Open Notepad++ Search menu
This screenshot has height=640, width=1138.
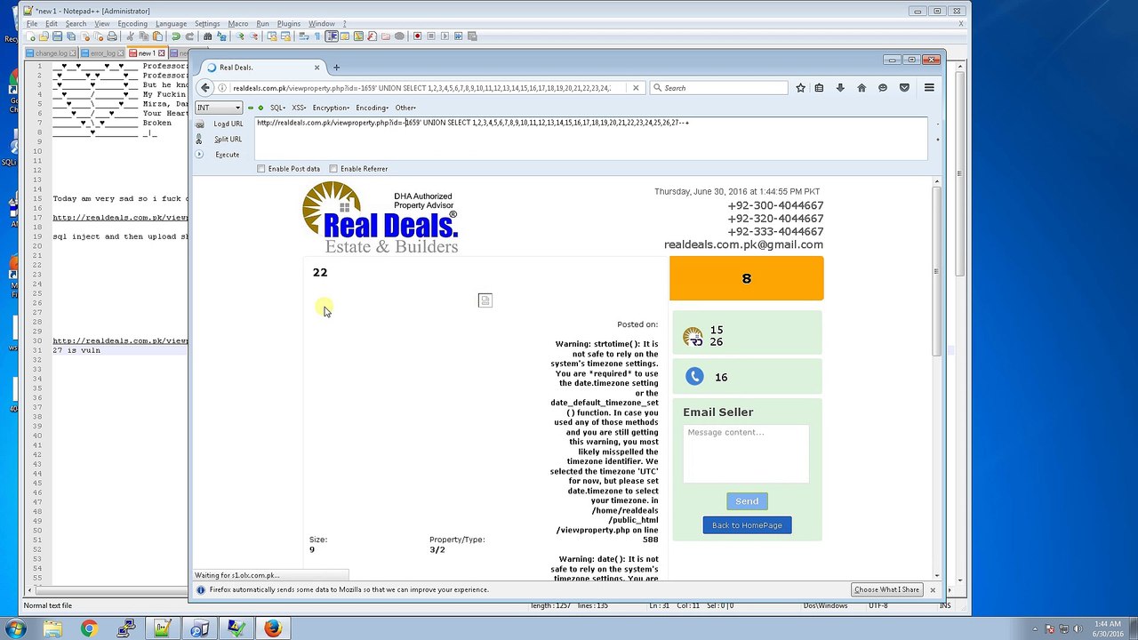[x=76, y=24]
